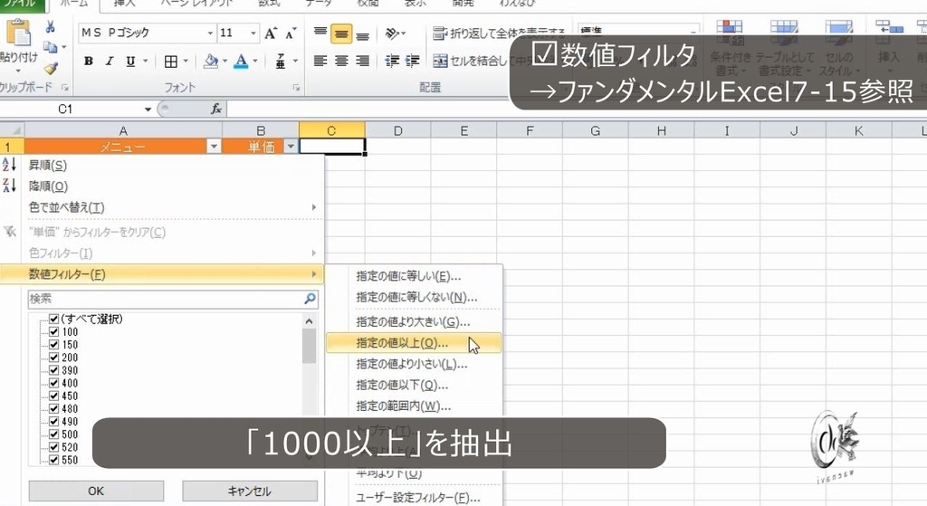Apply cell borders icon
This screenshot has width=927, height=506.
point(171,61)
